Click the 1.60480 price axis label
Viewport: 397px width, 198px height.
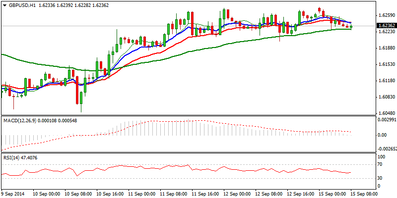click(386, 113)
